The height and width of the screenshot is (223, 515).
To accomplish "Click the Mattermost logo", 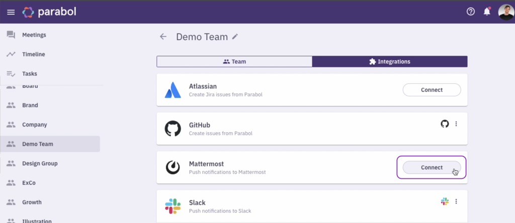I will [173, 167].
